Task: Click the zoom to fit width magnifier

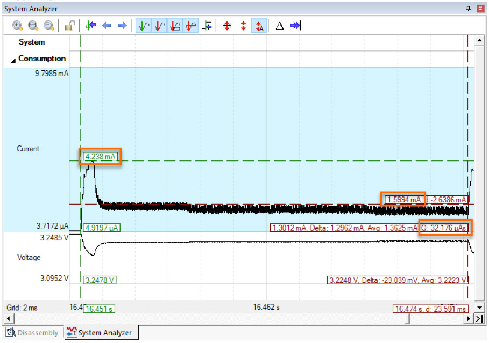Action: (33, 26)
